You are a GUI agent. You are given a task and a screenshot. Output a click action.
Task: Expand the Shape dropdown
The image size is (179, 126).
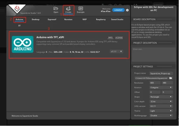point(161,97)
